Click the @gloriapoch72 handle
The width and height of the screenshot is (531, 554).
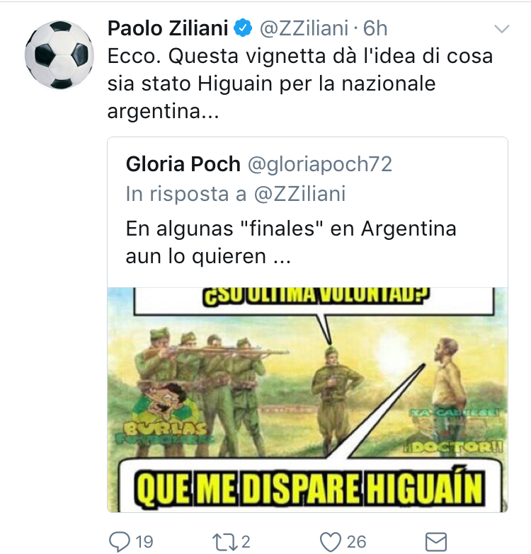click(320, 164)
